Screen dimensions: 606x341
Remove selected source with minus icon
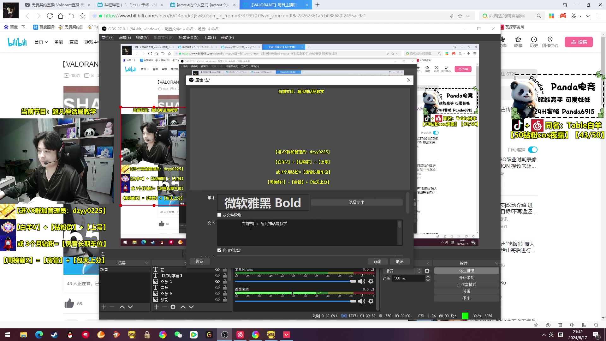[x=164, y=307]
